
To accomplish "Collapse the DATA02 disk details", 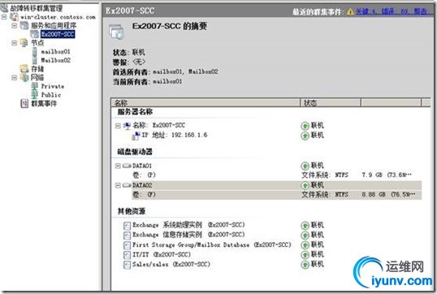I will tap(118, 185).
